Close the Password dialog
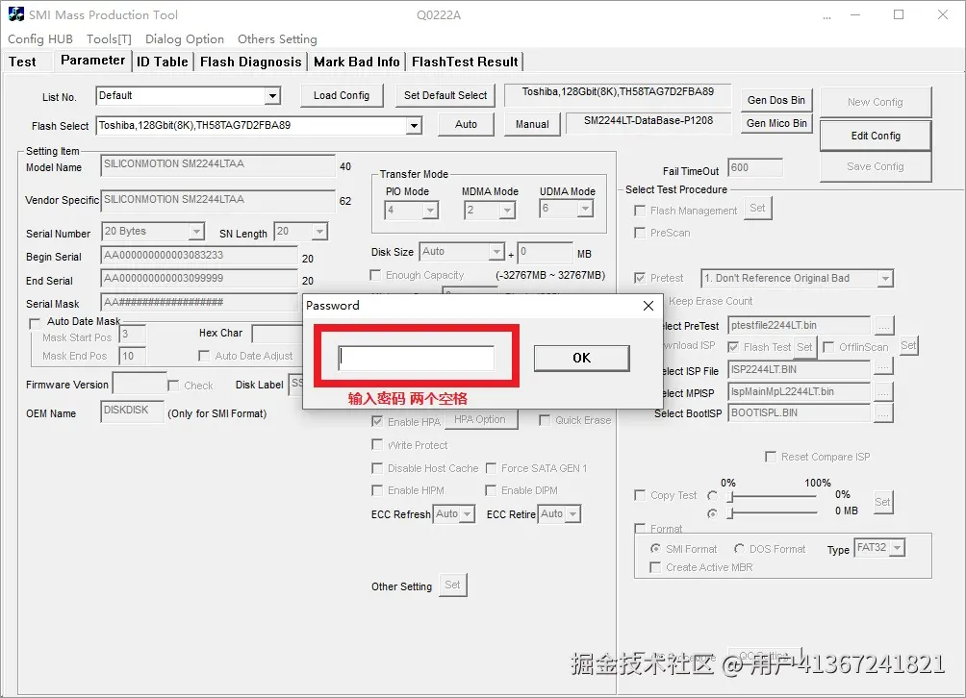 click(x=648, y=306)
